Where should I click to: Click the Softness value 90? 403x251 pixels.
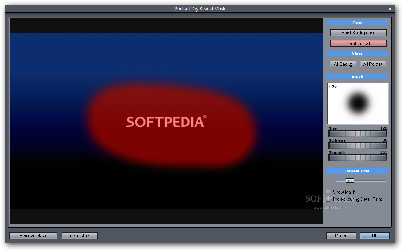pos(385,140)
